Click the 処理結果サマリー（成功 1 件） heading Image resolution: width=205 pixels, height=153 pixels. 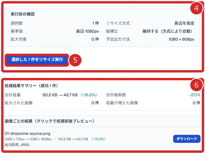coord(31,86)
